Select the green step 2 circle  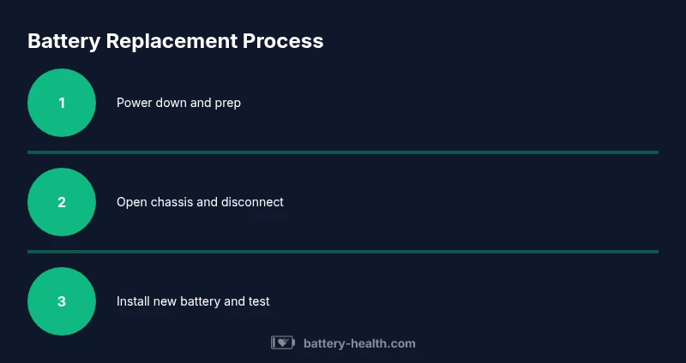pos(62,202)
